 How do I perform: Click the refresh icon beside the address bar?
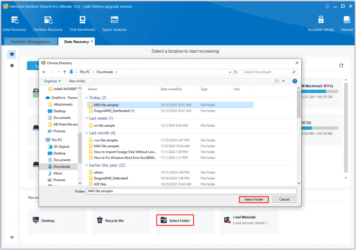coord(236,72)
